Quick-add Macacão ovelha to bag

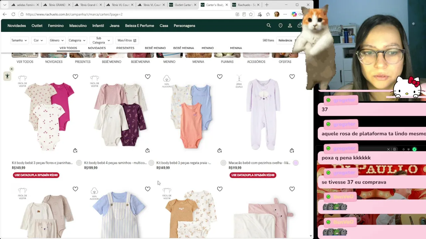tap(292, 150)
